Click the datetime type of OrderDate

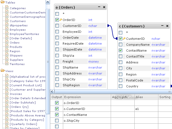point(95,38)
